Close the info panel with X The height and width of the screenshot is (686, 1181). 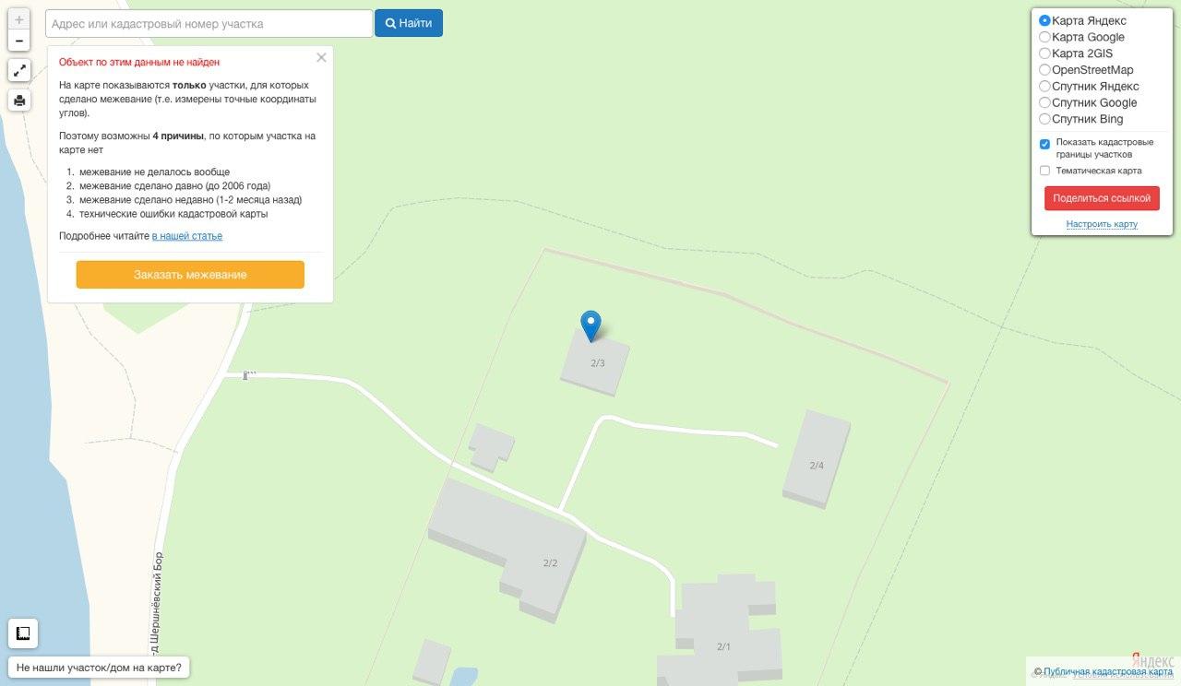[321, 57]
